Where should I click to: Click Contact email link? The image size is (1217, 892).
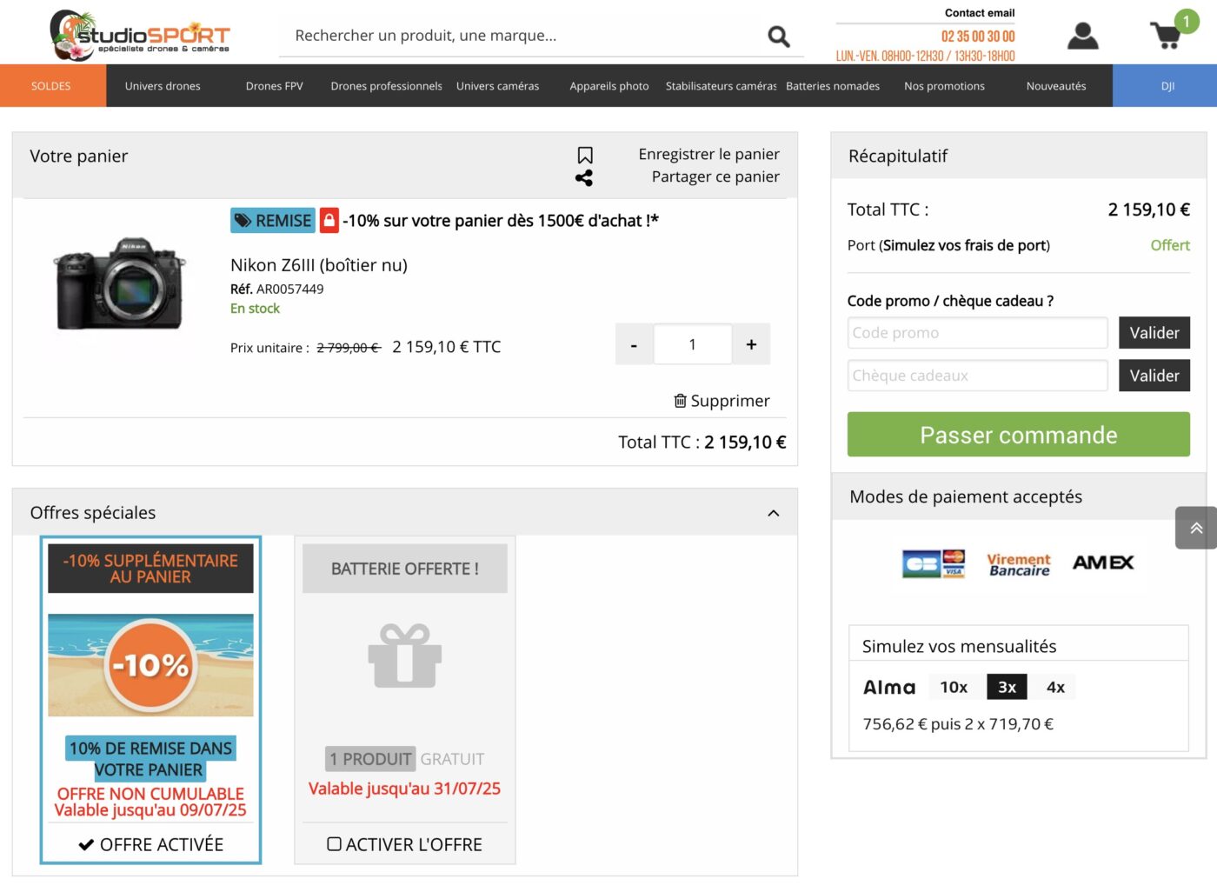tap(980, 13)
